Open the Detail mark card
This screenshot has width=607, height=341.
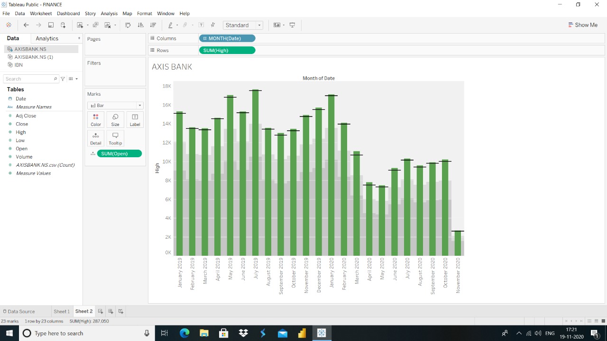96,138
